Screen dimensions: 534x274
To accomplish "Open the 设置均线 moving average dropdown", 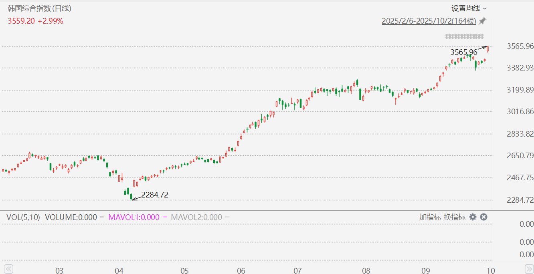I will (469, 8).
